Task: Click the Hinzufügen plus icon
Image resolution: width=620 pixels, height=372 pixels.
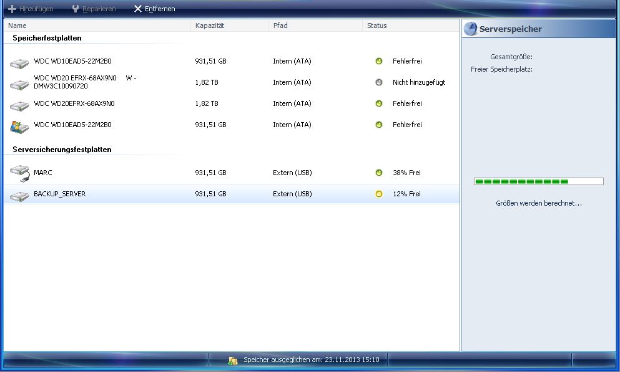Action: pos(12,9)
